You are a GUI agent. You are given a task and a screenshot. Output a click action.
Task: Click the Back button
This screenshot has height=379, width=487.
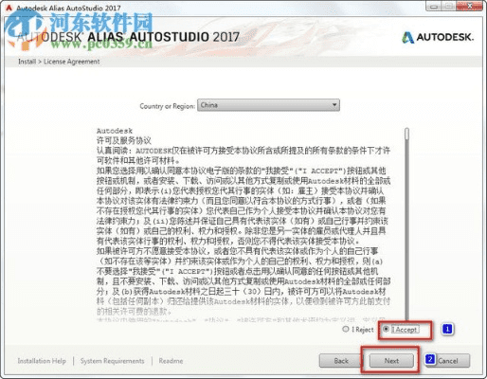coord(341,361)
